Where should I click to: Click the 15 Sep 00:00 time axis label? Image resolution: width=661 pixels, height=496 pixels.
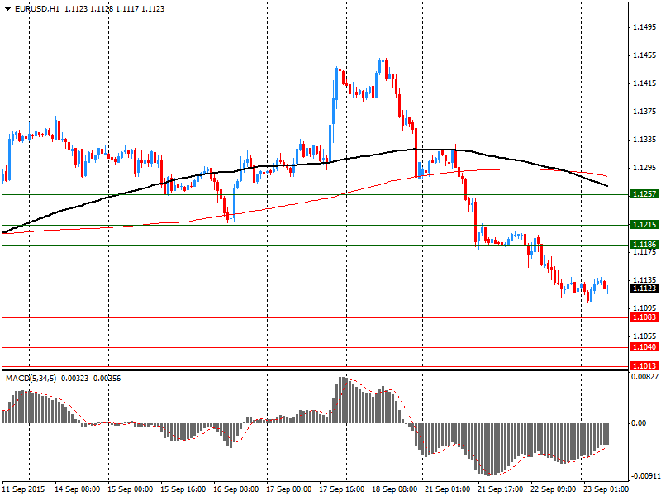pos(131,489)
